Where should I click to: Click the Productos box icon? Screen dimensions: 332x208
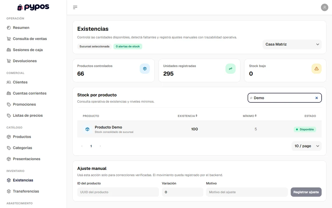(x=9, y=137)
